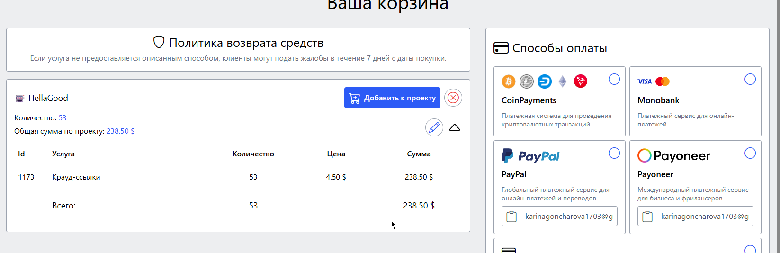Click the shield icon beside refund policy
780x253 pixels.
(159, 43)
